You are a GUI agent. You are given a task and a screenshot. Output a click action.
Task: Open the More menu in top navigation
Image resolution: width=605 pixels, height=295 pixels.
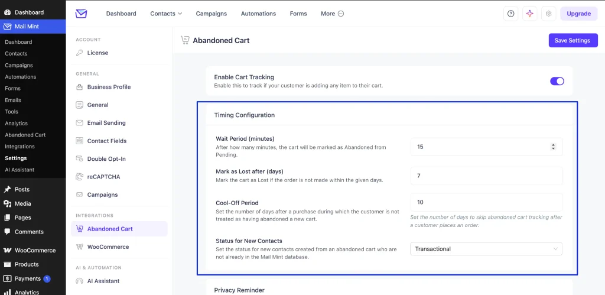(x=332, y=14)
